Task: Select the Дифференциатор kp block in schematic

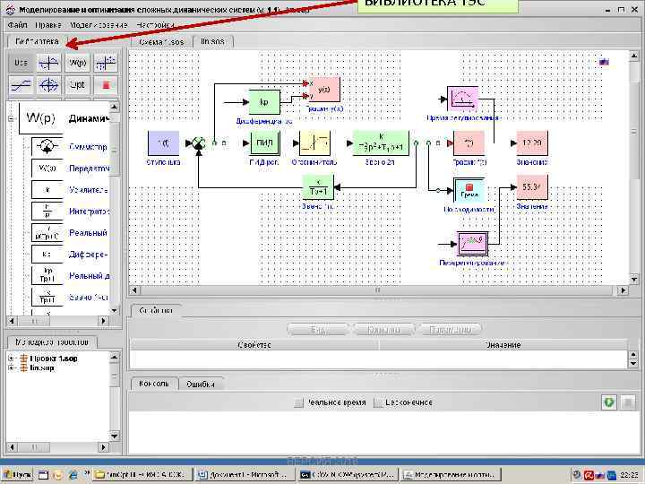Action: pos(264,102)
